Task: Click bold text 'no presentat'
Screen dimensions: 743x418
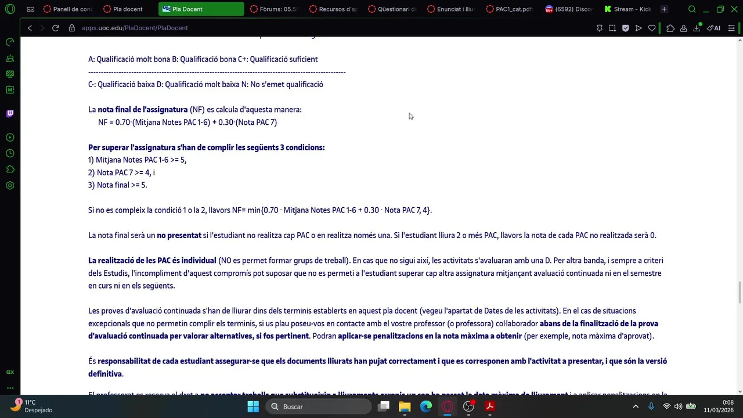Action: coord(179,236)
